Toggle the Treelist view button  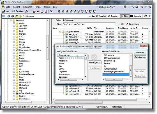tap(101, 16)
